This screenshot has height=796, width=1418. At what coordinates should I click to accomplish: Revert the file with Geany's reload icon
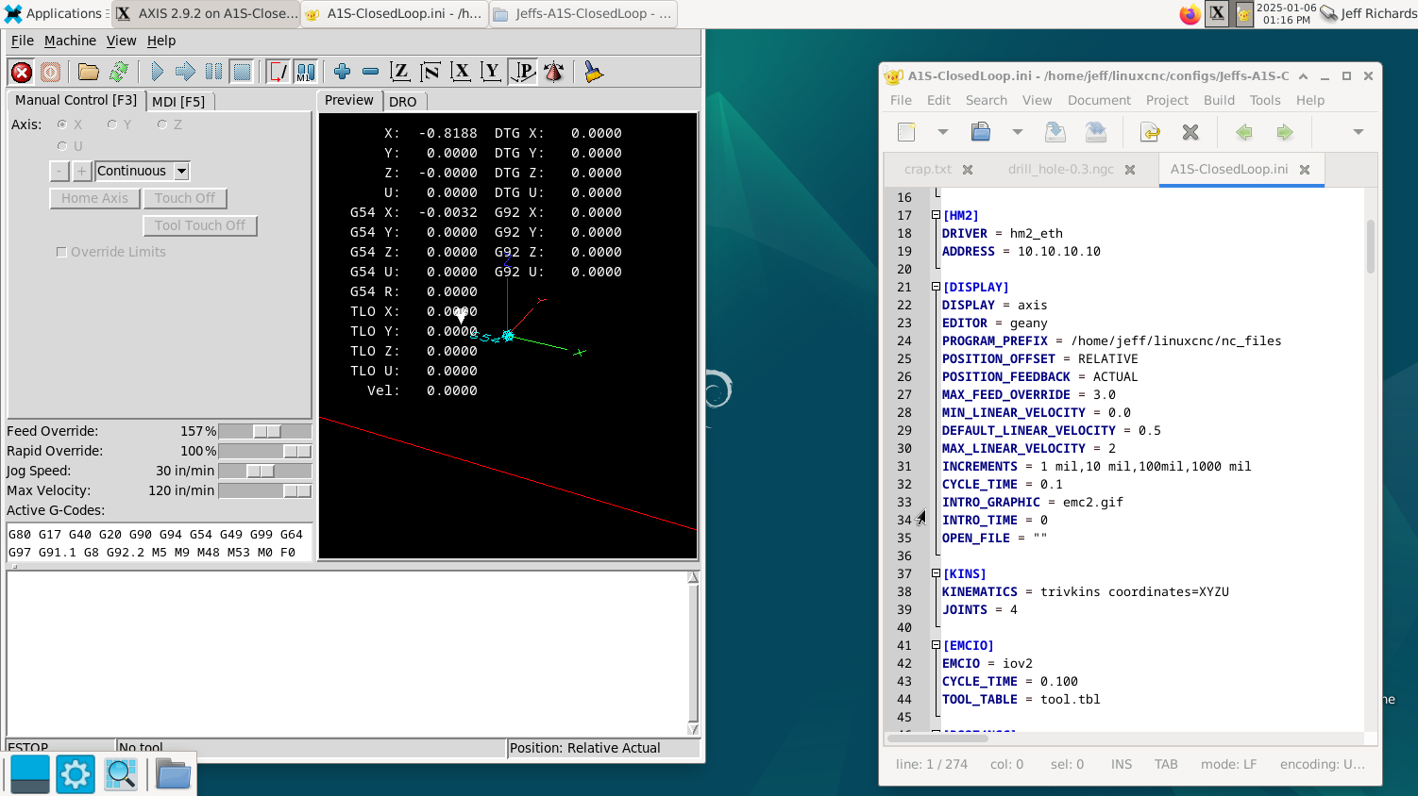(1150, 132)
